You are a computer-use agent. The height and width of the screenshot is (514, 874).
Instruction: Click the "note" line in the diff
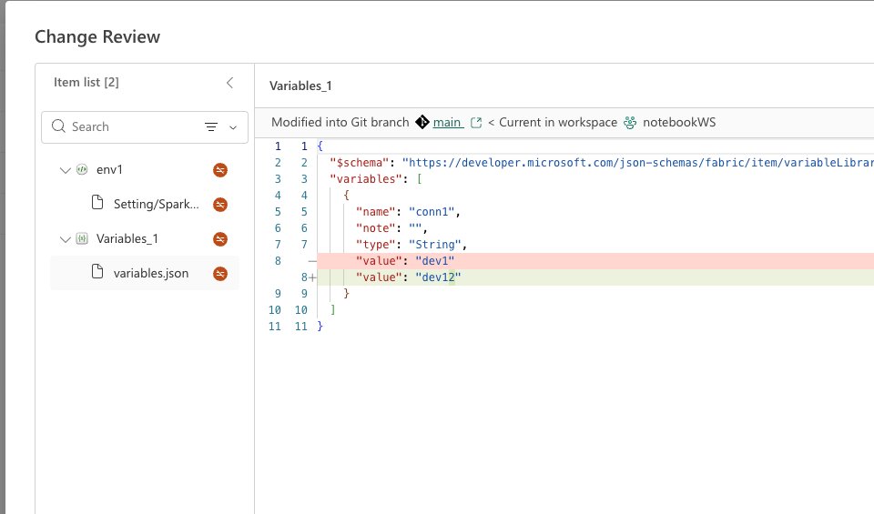pos(391,228)
